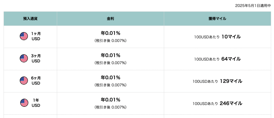Click 年0.01% rate in the 6ヶ月 row
Screen dimensions: 274x118
tap(111, 78)
